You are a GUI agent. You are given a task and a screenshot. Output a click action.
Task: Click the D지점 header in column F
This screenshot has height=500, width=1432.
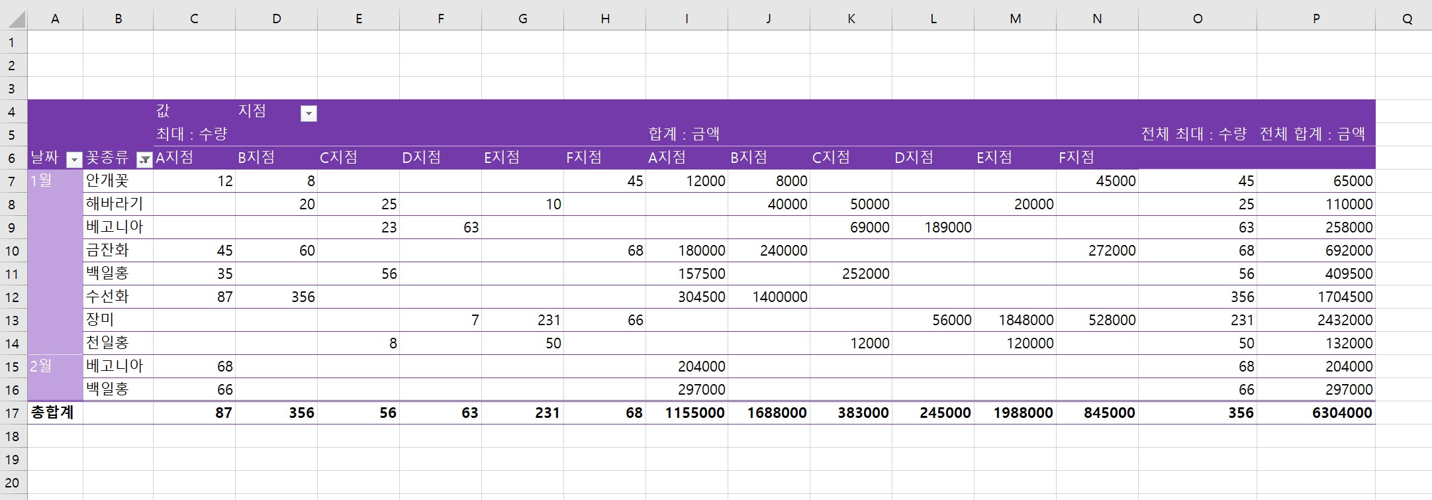click(441, 158)
